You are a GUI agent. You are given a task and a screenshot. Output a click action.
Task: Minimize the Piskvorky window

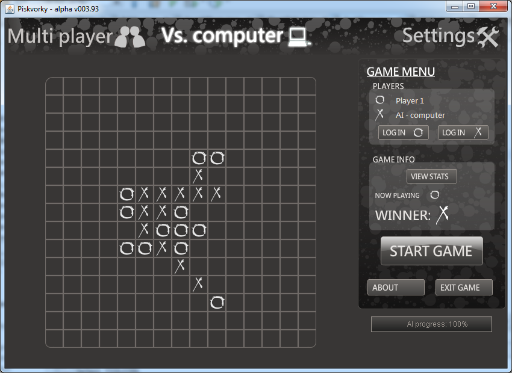pos(455,6)
